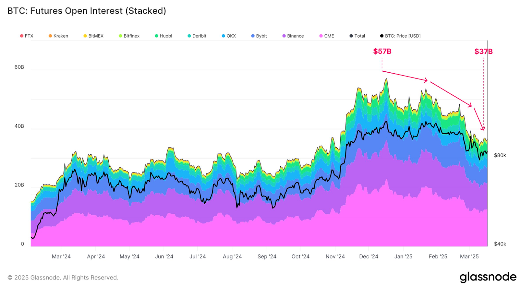Toggle the Deribit legend entry
This screenshot has height=286, width=521.
pyautogui.click(x=197, y=36)
